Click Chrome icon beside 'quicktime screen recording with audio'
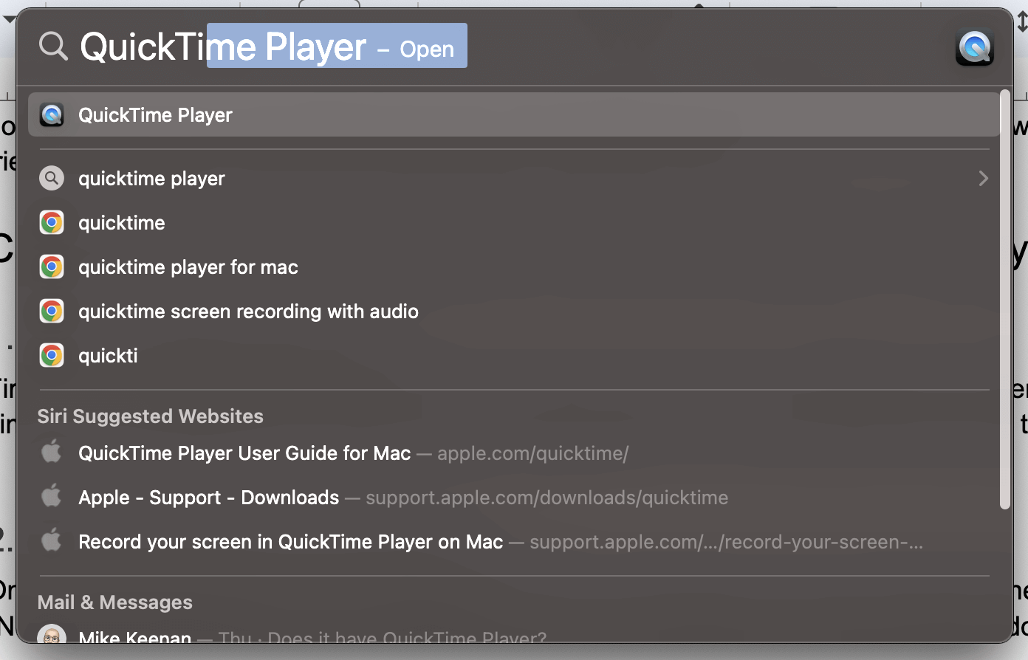The width and height of the screenshot is (1028, 660). 52,312
